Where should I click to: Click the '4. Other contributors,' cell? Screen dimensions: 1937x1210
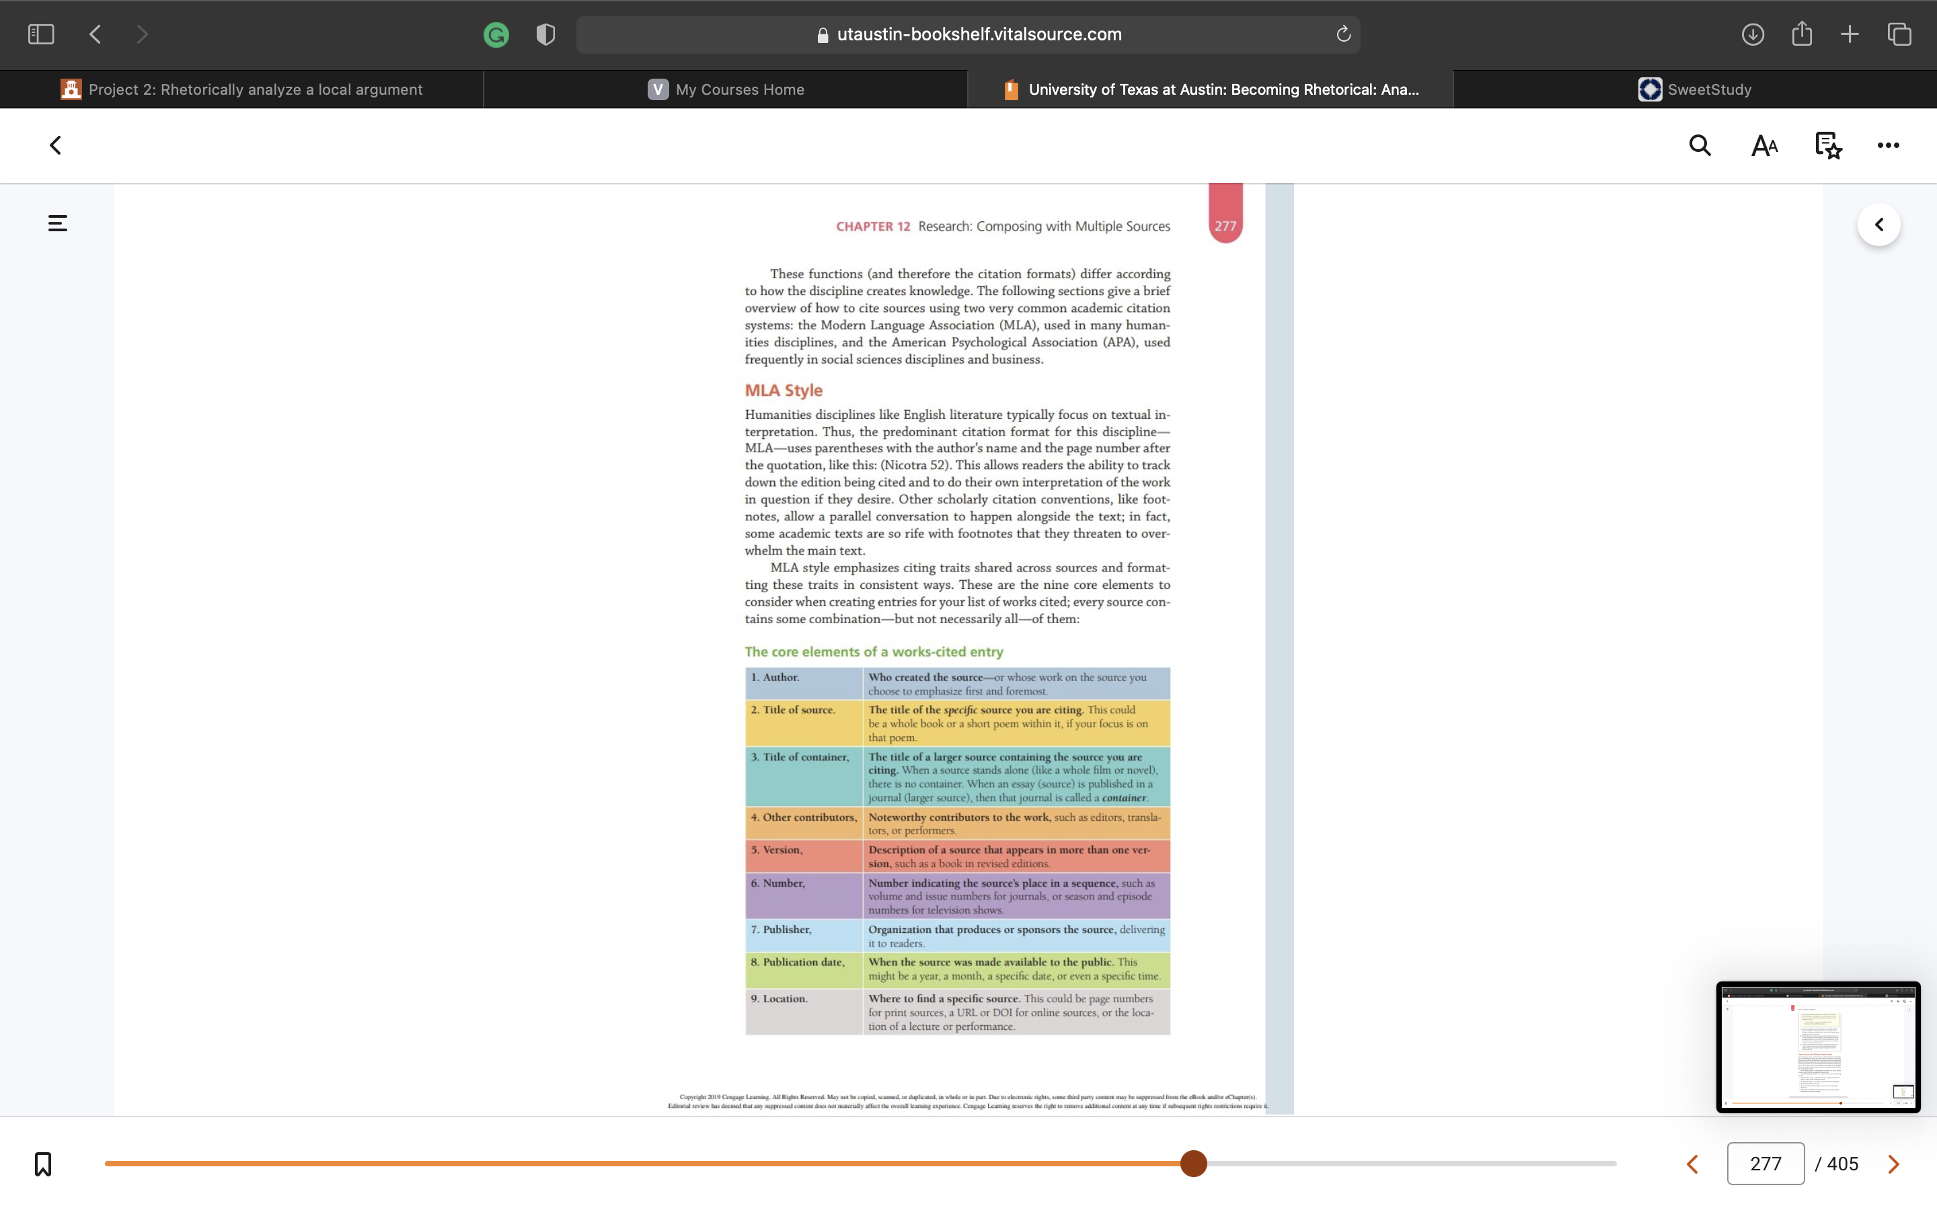click(x=804, y=823)
